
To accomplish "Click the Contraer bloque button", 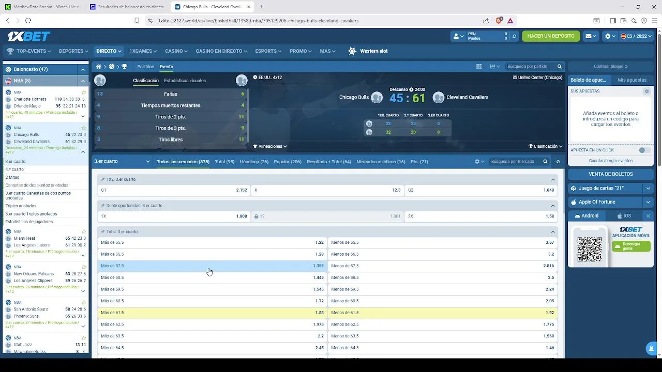I will [x=611, y=67].
